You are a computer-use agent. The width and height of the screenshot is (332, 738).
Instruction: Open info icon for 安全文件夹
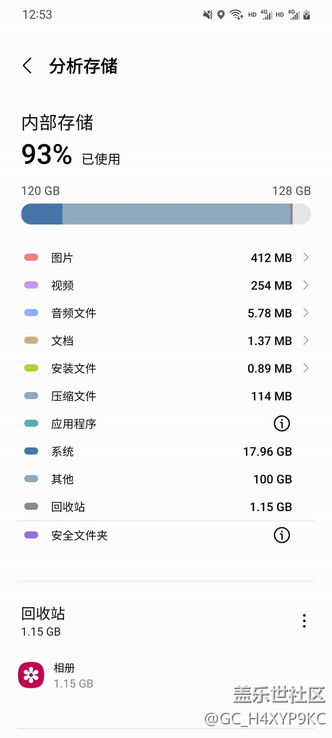tap(281, 535)
